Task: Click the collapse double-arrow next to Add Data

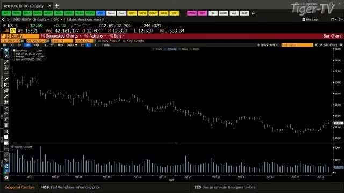Action: coord(316,45)
